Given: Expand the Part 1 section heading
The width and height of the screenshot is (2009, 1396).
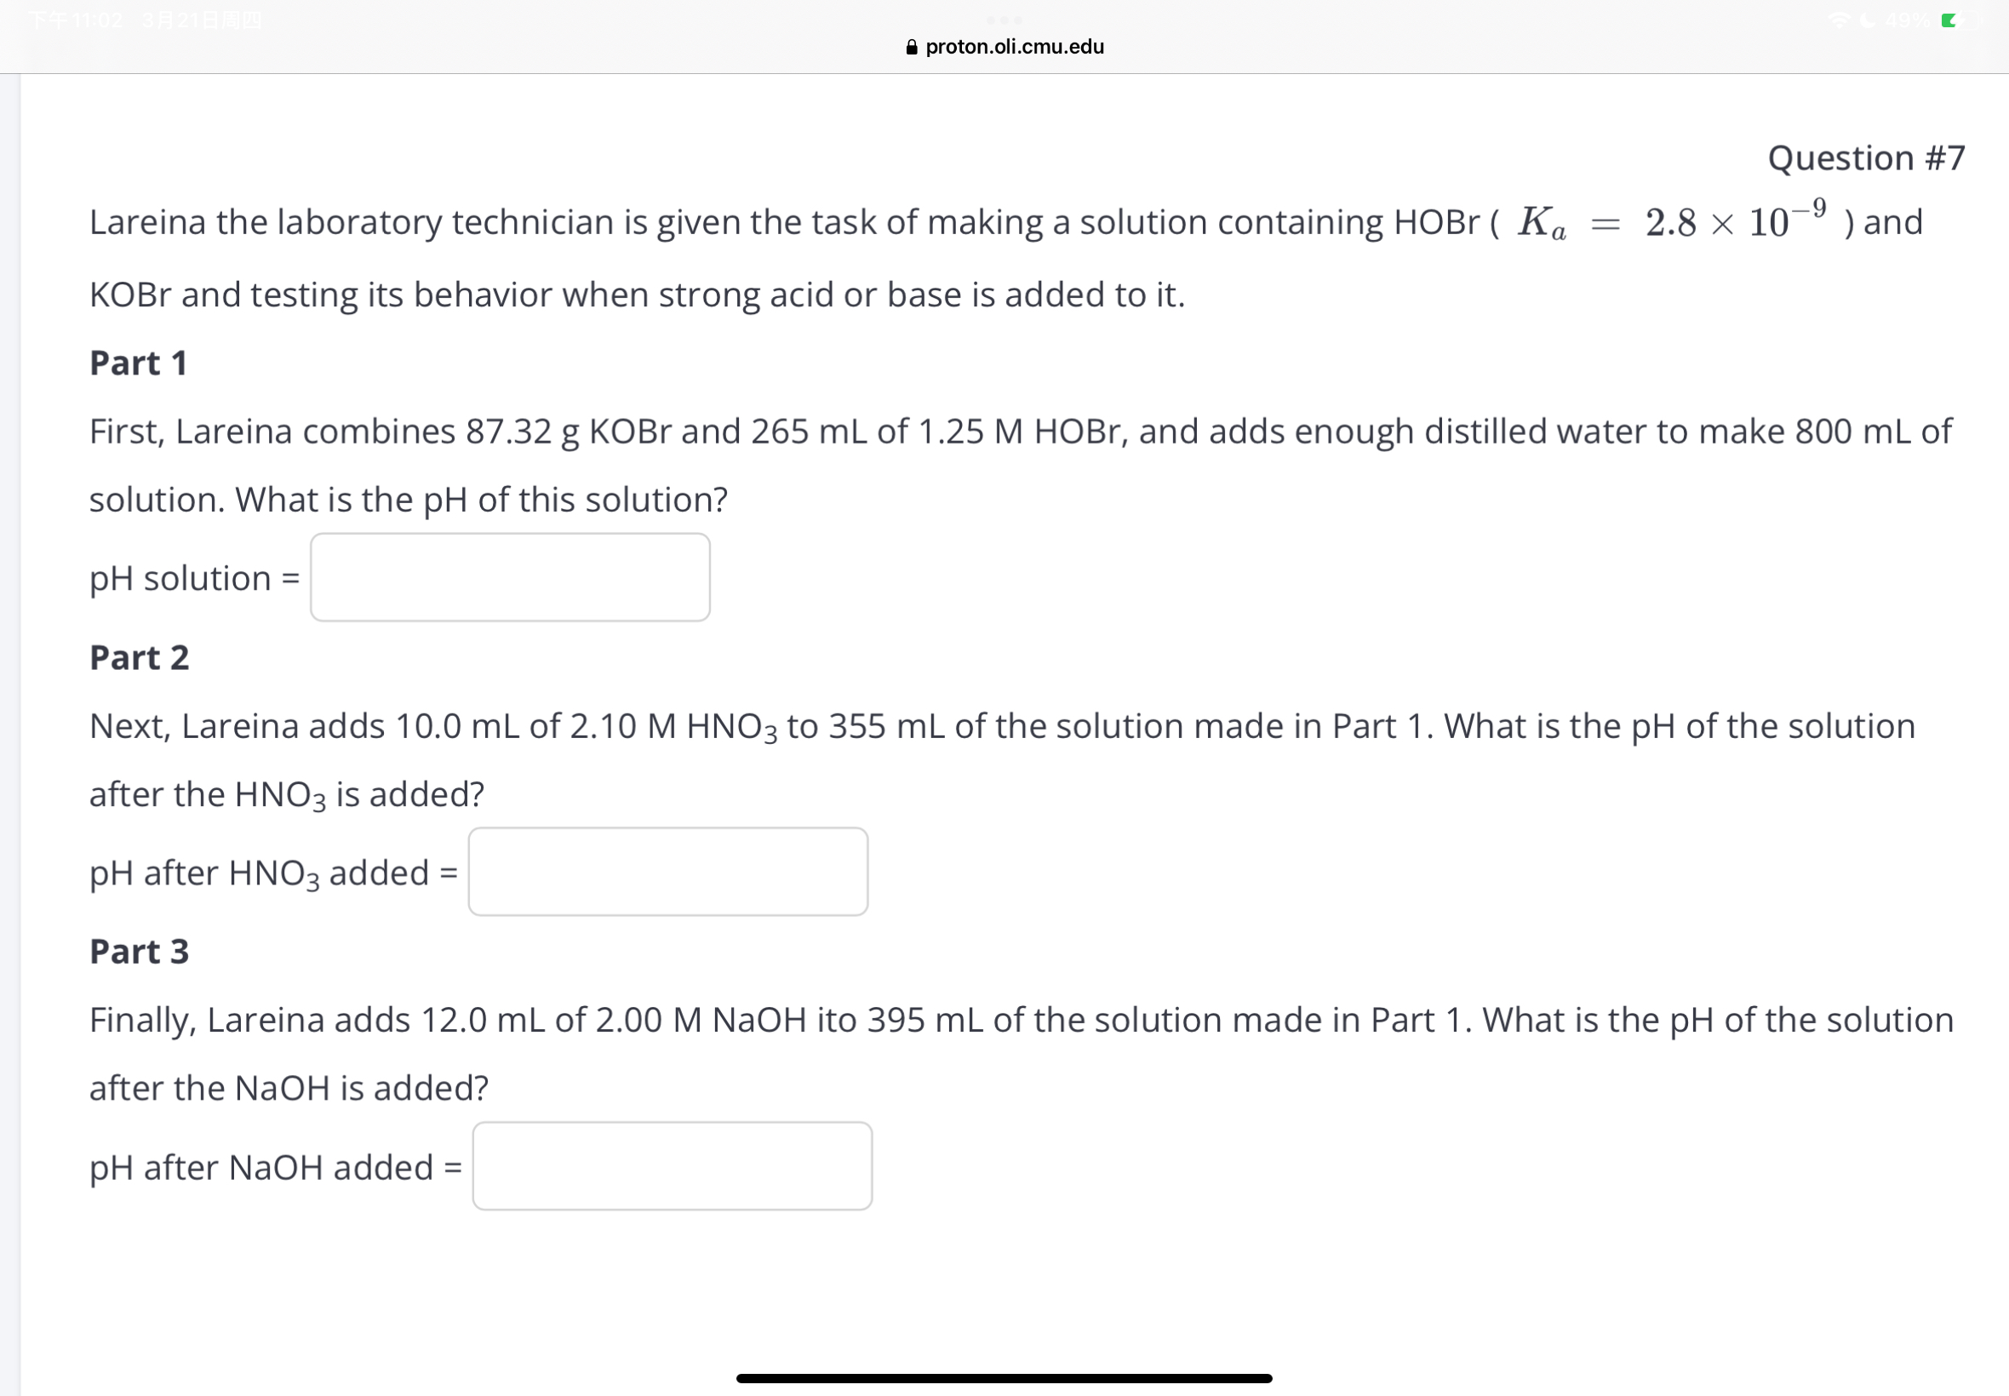Looking at the screenshot, I should [x=137, y=362].
